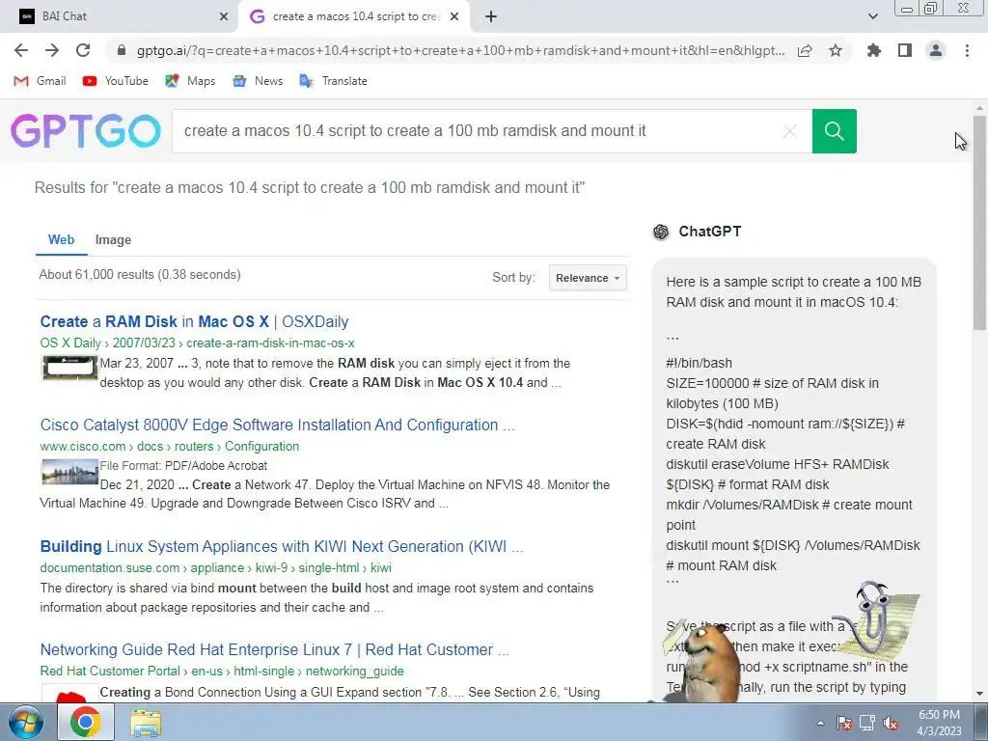Open Building Linux System Appliances KIWI result
Screen dimensions: 988x741
pos(281,546)
